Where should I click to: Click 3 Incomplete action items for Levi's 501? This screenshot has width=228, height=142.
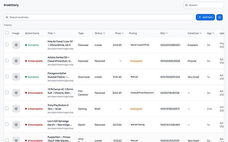[x=34, y=125]
